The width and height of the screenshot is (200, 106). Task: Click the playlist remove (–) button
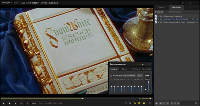coord(175,103)
